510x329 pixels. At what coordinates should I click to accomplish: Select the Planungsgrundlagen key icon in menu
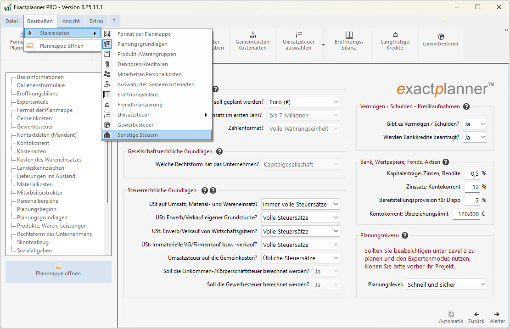[107, 44]
